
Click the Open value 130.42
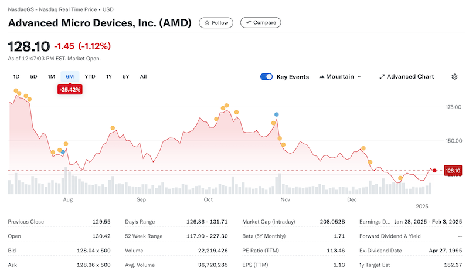(x=101, y=236)
